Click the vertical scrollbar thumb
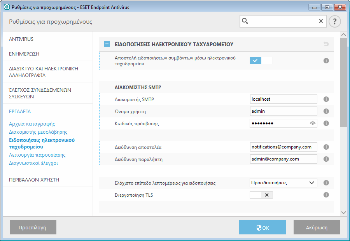This screenshot has width=350, height=241. pyautogui.click(x=343, y=82)
